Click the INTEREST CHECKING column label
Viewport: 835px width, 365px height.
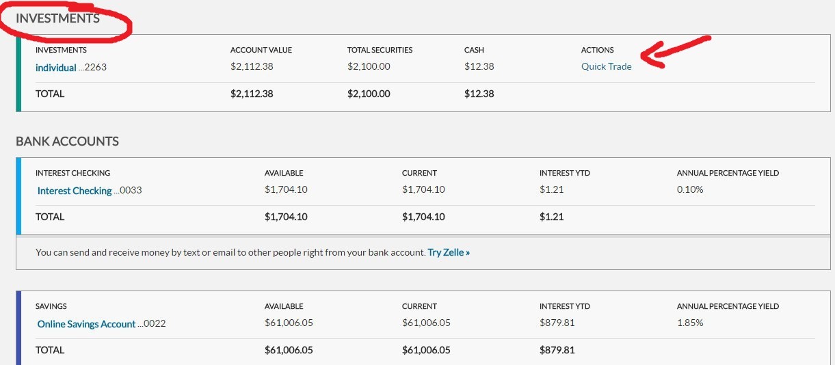point(72,173)
